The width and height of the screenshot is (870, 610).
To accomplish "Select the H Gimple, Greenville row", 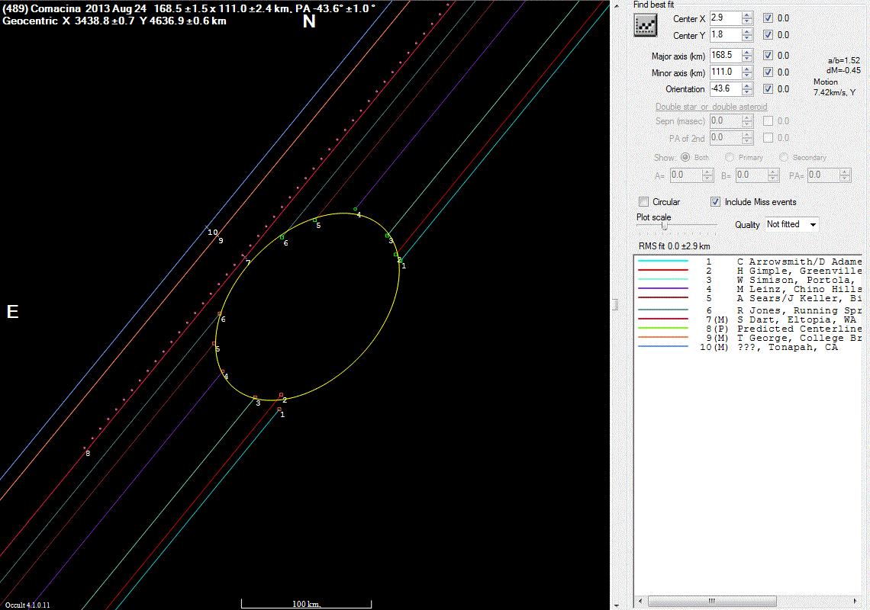I will pos(749,271).
